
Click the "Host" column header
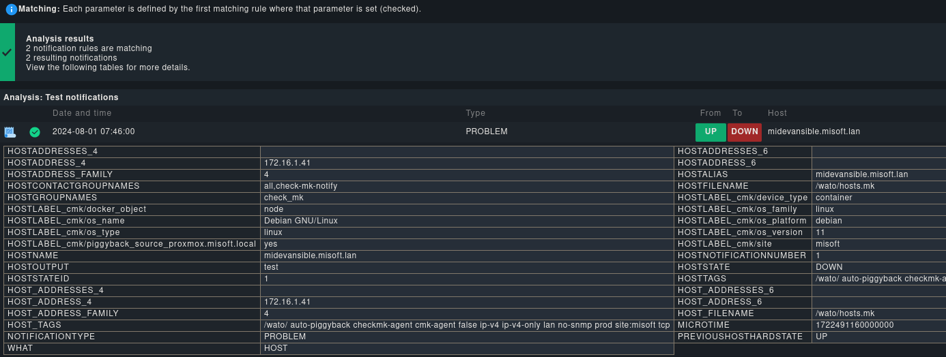click(x=777, y=113)
